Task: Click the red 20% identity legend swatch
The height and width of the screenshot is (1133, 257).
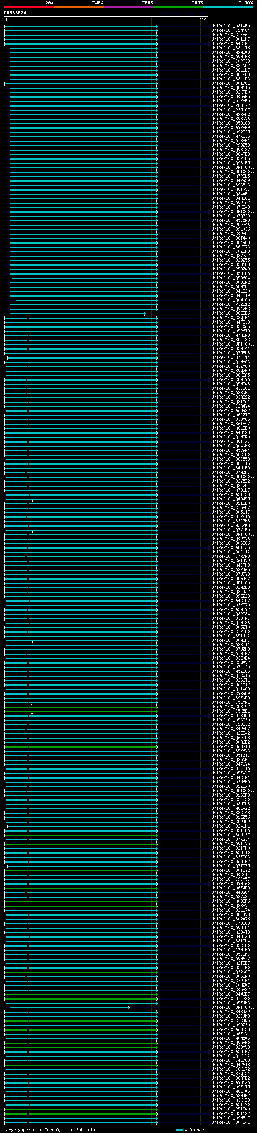Action: (x=29, y=7)
